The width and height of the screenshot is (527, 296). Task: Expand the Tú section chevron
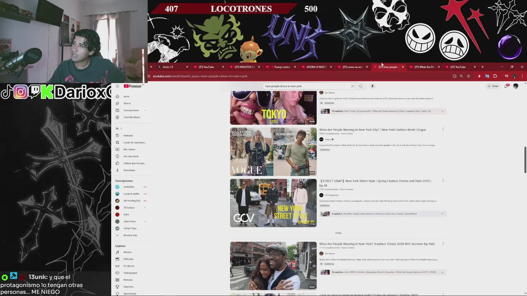coord(121,129)
